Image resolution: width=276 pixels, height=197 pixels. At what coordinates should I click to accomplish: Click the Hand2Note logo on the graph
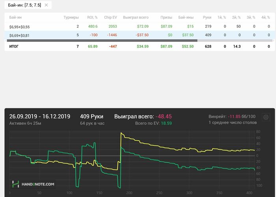[33, 184]
